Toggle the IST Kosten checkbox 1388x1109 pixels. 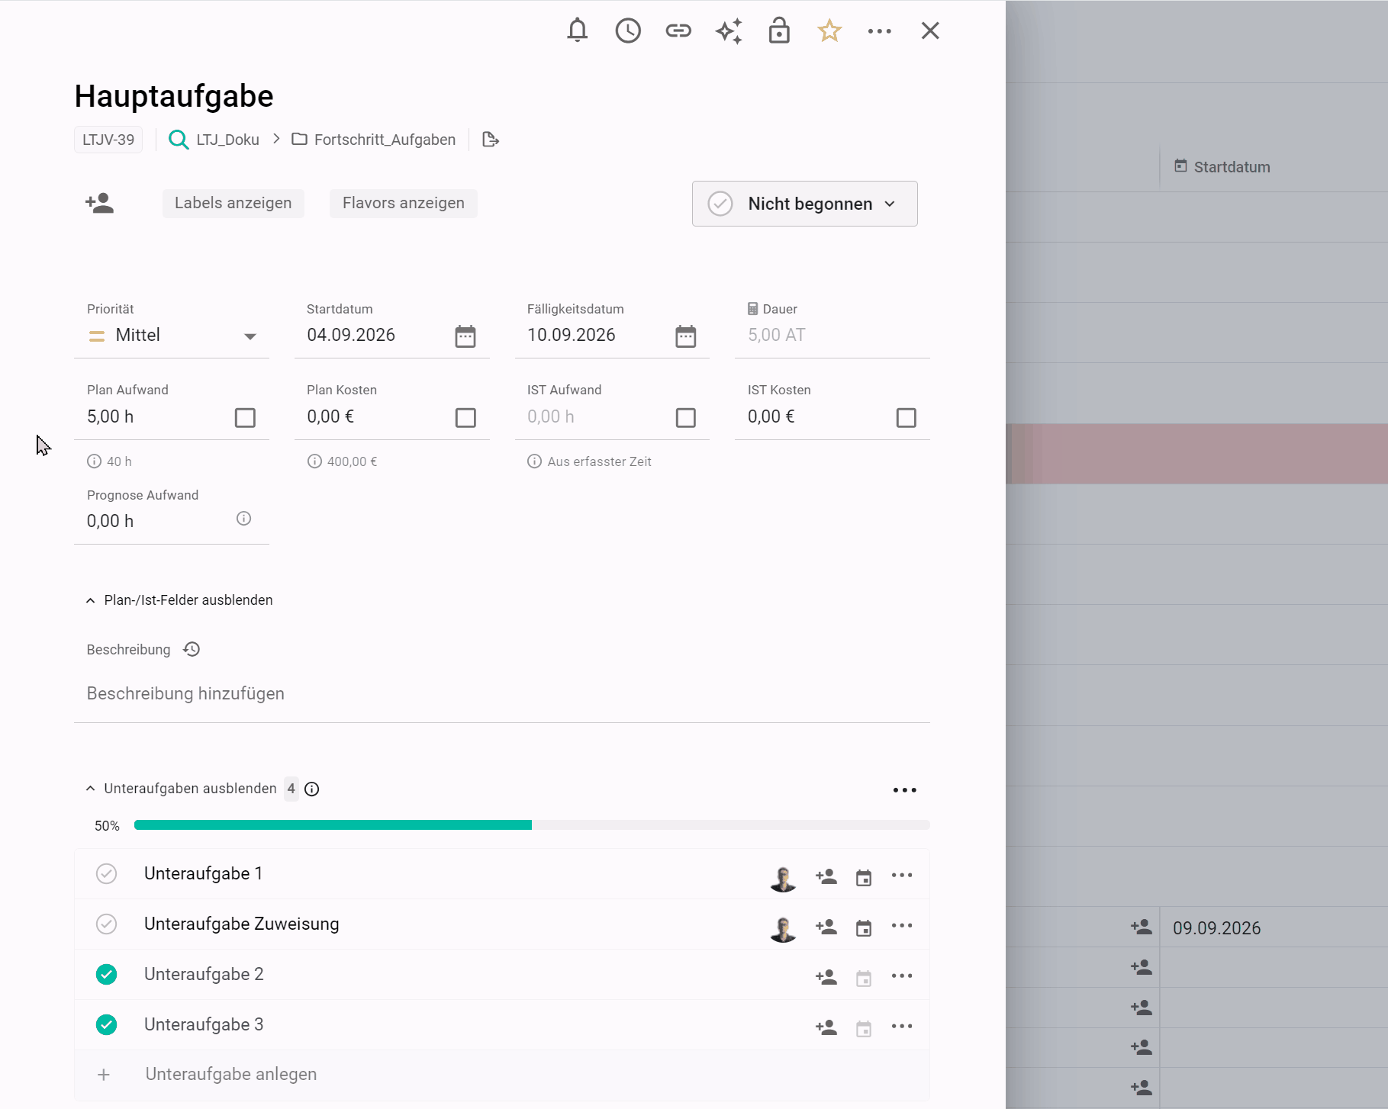907,418
